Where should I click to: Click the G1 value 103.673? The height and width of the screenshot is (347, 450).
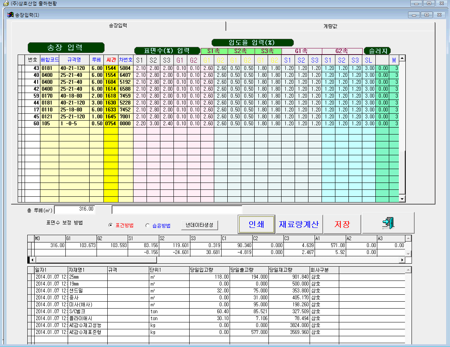click(81, 245)
